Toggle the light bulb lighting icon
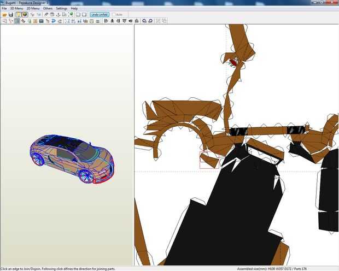This screenshot has height=271, width=339. (19, 15)
